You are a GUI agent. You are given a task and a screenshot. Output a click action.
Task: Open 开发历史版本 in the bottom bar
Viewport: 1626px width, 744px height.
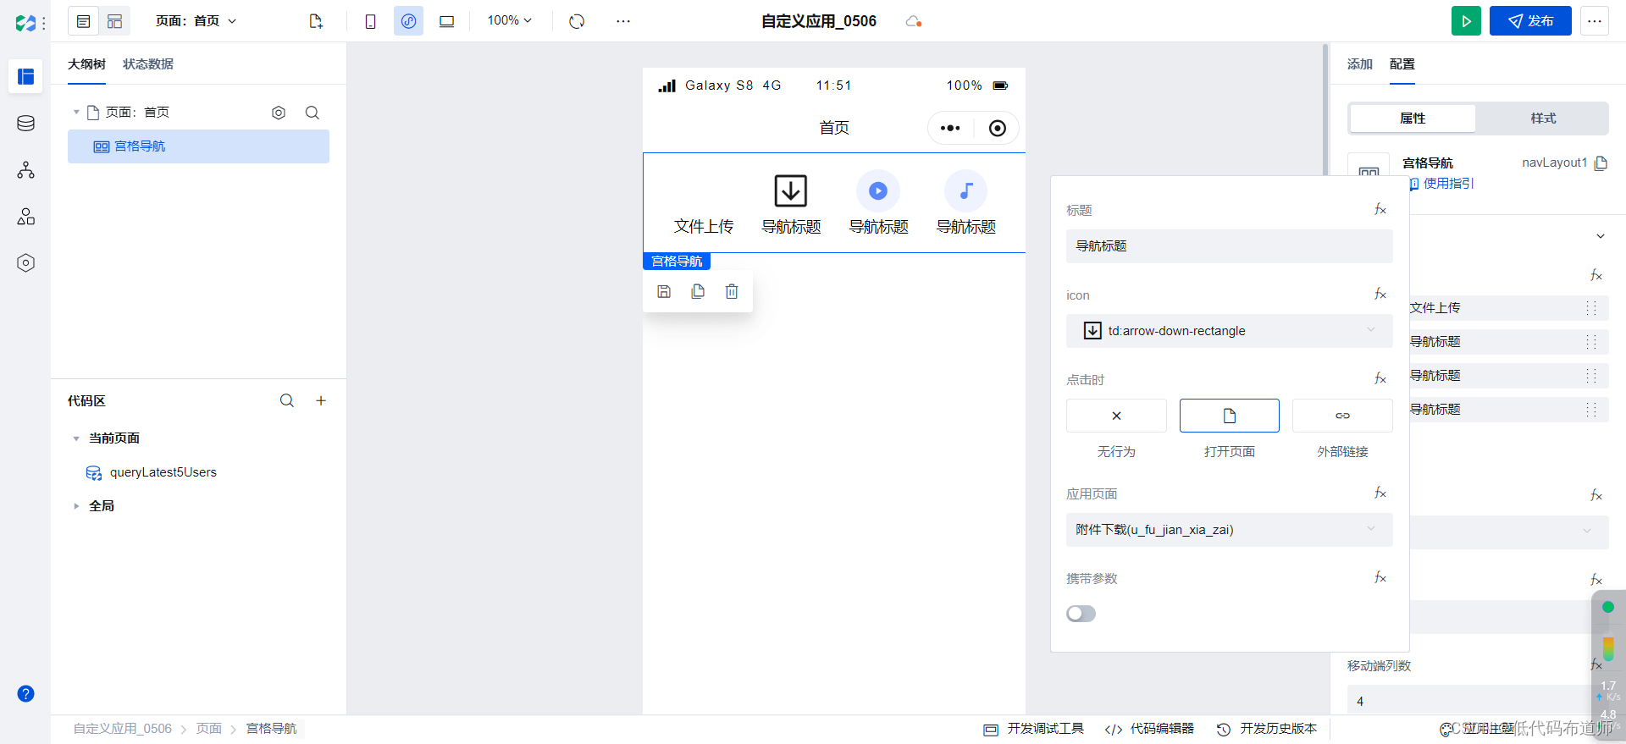1267,729
